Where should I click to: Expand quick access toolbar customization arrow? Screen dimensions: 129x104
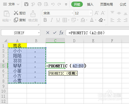tap(66, 4)
